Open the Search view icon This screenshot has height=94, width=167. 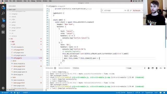point(3,13)
